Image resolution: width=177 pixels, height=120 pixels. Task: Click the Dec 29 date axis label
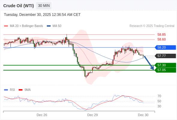[92, 115]
